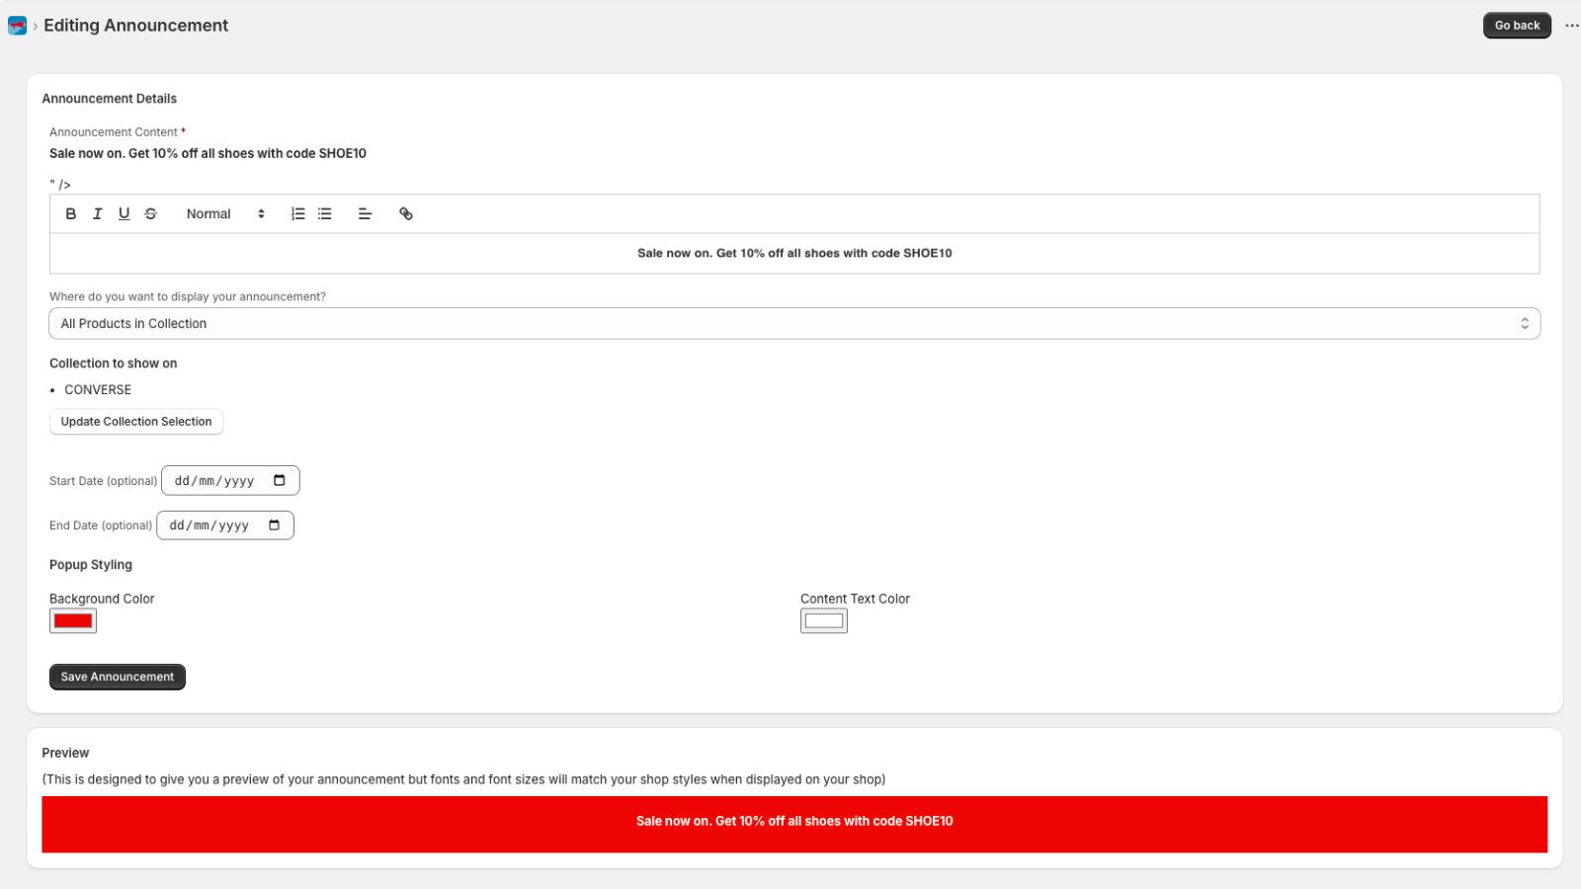Open the Normal text style dropdown
This screenshot has height=889, width=1581.
222,213
